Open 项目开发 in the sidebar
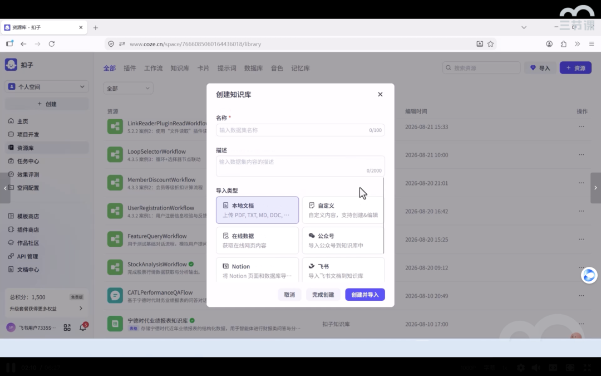This screenshot has width=601, height=376. [46, 134]
